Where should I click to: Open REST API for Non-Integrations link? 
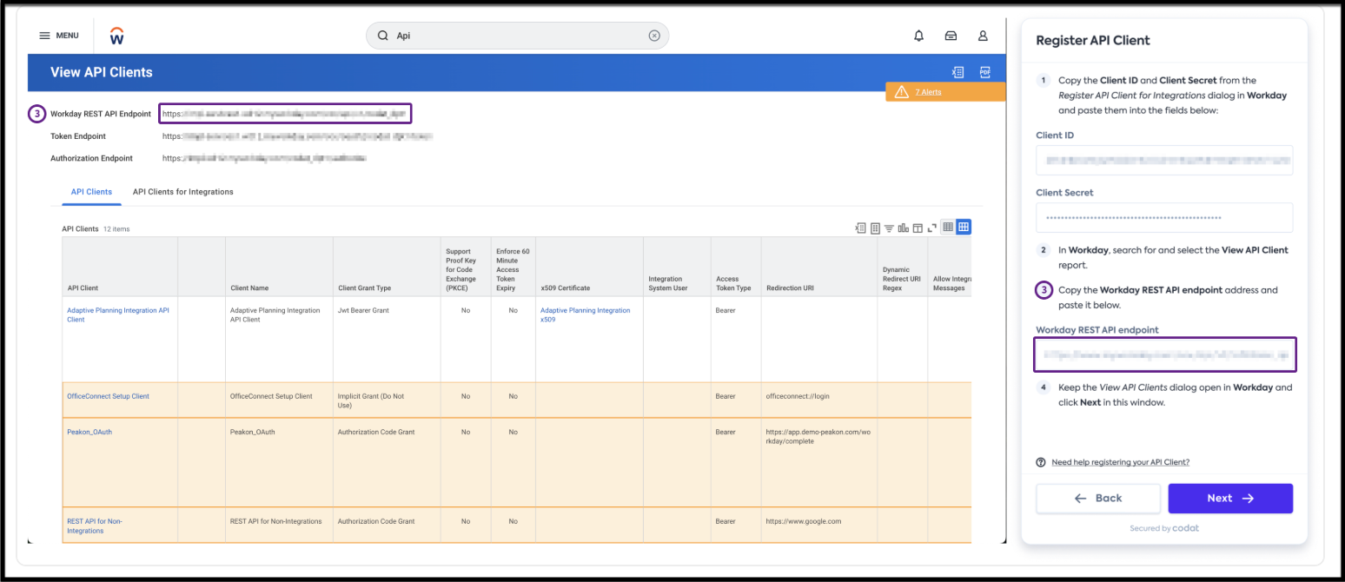coord(95,526)
